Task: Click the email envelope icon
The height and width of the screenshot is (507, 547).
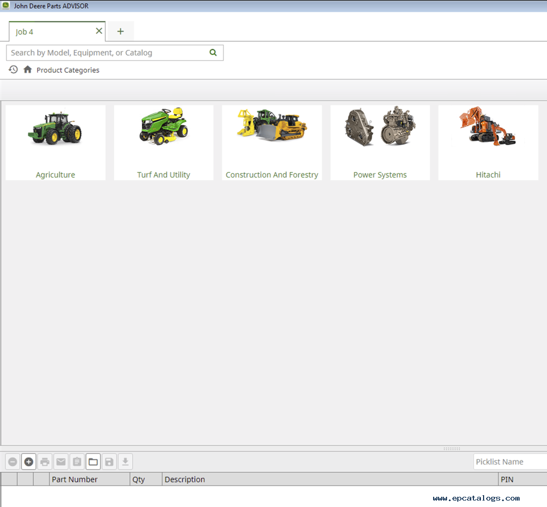Action: click(x=61, y=462)
